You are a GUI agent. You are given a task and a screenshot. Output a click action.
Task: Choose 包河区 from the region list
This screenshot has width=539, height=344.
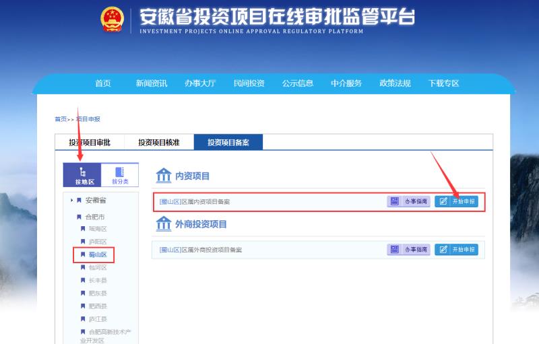pyautogui.click(x=97, y=267)
